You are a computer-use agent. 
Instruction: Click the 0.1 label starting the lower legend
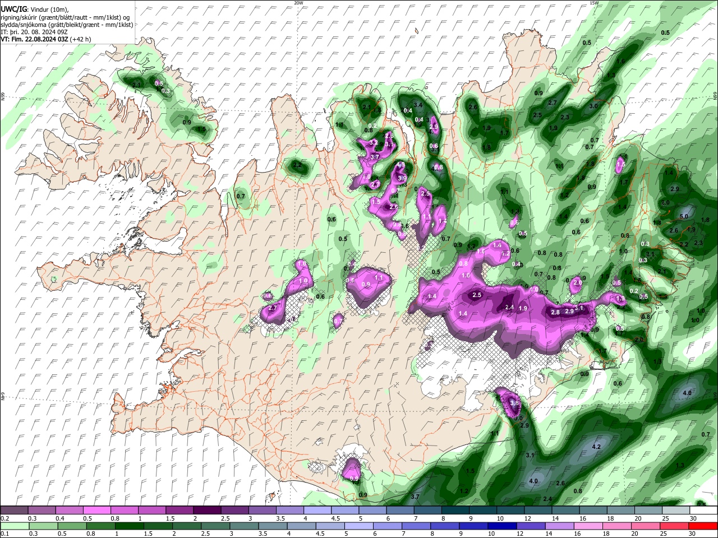click(x=4, y=534)
